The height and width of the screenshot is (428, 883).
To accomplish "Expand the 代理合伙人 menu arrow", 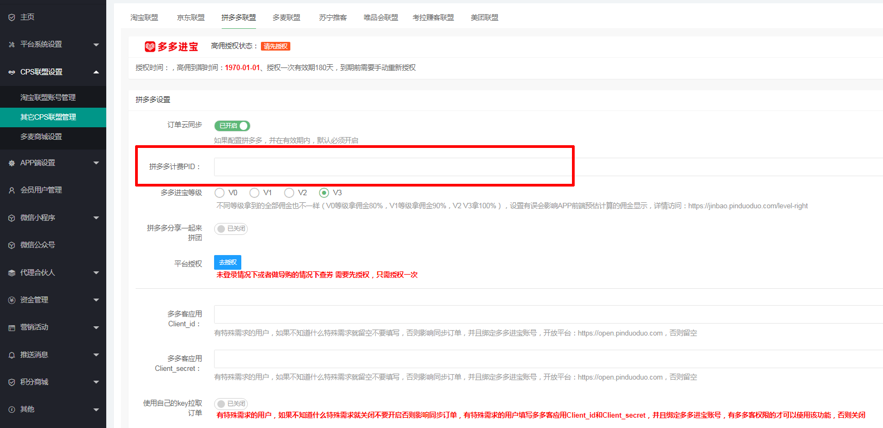I will point(96,273).
